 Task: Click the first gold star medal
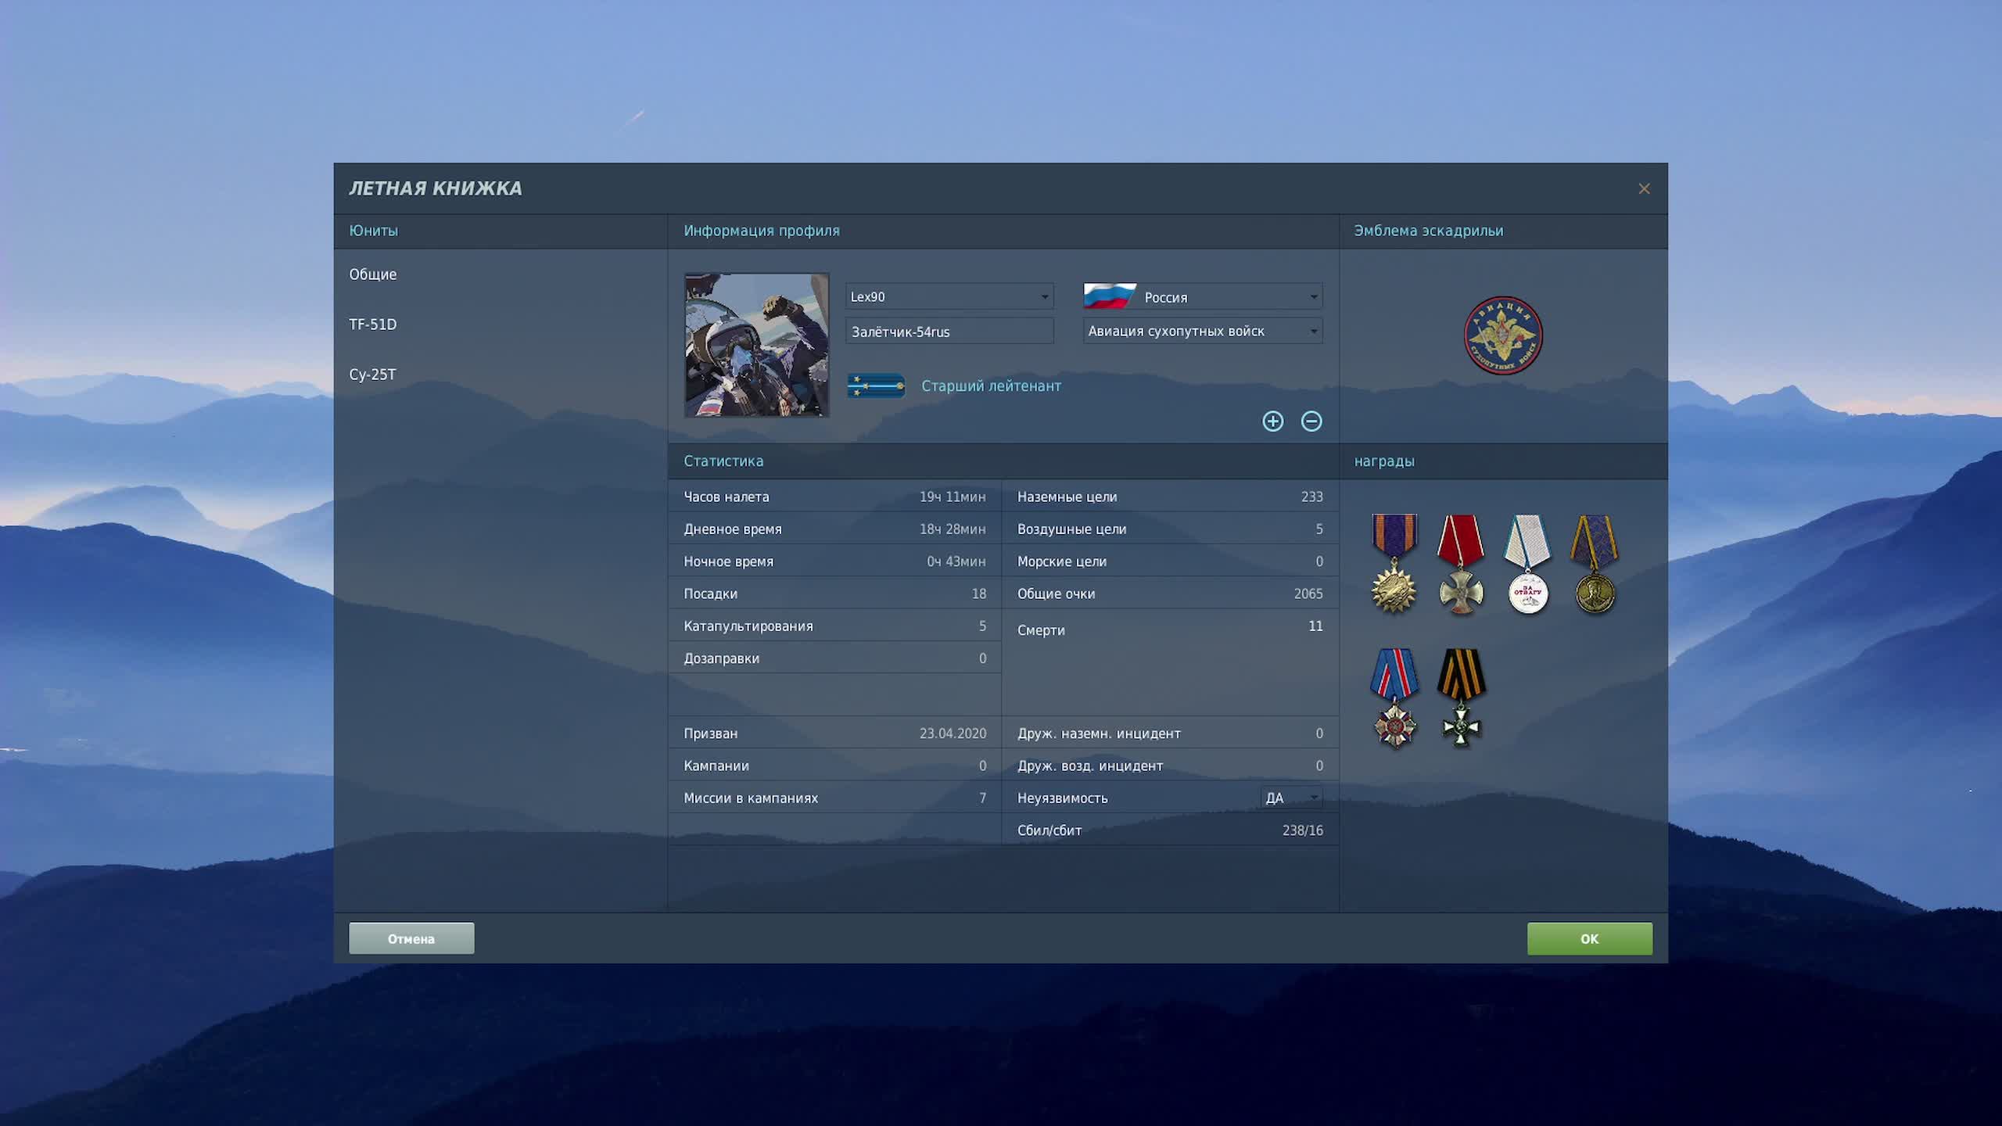pos(1394,564)
